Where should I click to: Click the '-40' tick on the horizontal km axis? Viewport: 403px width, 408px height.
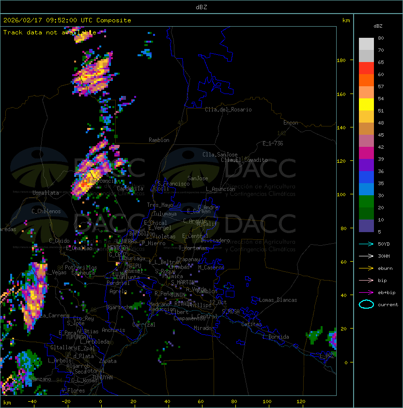[x=32, y=401]
